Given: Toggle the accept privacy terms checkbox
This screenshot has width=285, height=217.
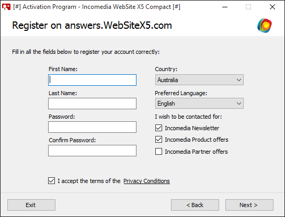Looking at the screenshot, I should [51, 181].
